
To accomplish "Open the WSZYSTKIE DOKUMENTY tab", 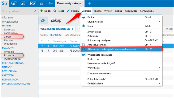I will [57, 29].
